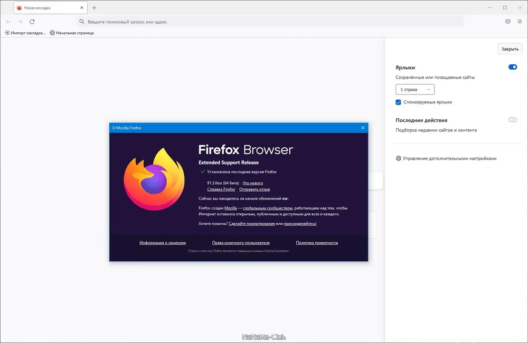Viewport: 528px width, 343px height.
Task: Click Отправить отзыв link
Action: [254, 189]
